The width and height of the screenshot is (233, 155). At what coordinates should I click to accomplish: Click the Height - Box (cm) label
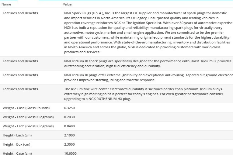tap(16, 144)
